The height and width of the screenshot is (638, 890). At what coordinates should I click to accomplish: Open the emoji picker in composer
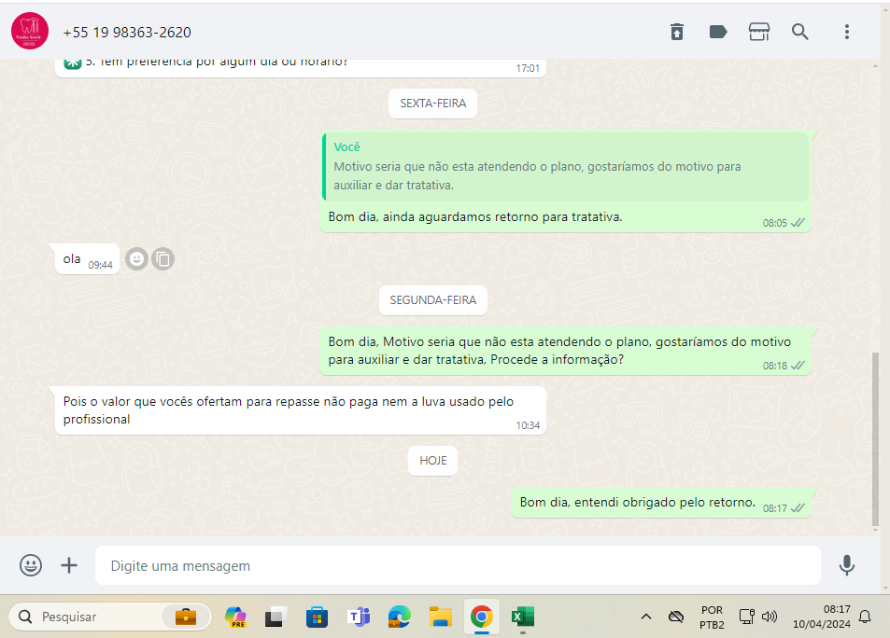(31, 565)
